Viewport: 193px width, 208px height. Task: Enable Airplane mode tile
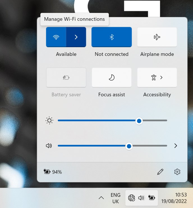click(x=157, y=37)
